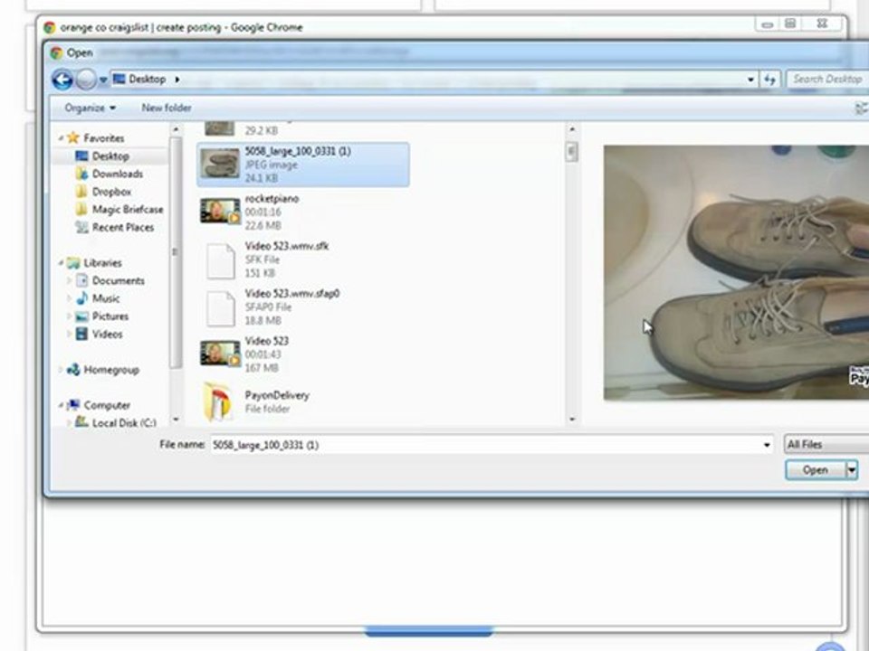The height and width of the screenshot is (651, 869).
Task: Click the greyed Forward navigation button
Action: (x=86, y=80)
